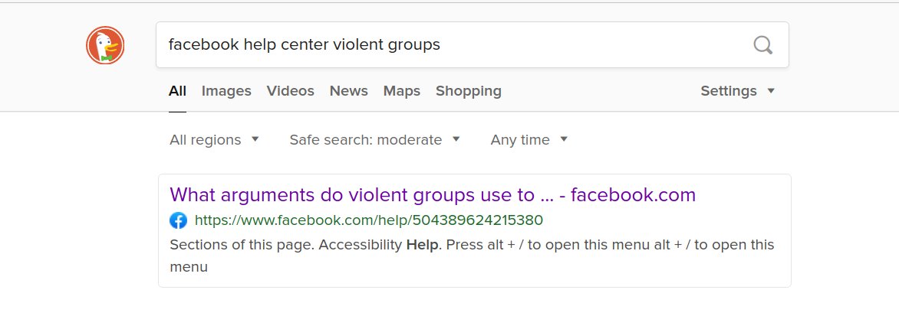Open the All regions dropdown
The width and height of the screenshot is (899, 316).
coord(215,140)
